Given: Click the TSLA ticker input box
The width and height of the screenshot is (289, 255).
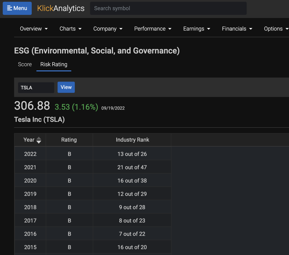Looking at the screenshot, I should 36,87.
